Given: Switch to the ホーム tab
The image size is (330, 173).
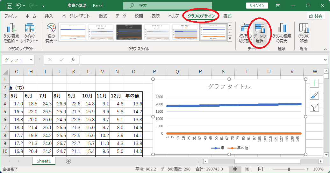Looking at the screenshot, I should pos(31,16).
